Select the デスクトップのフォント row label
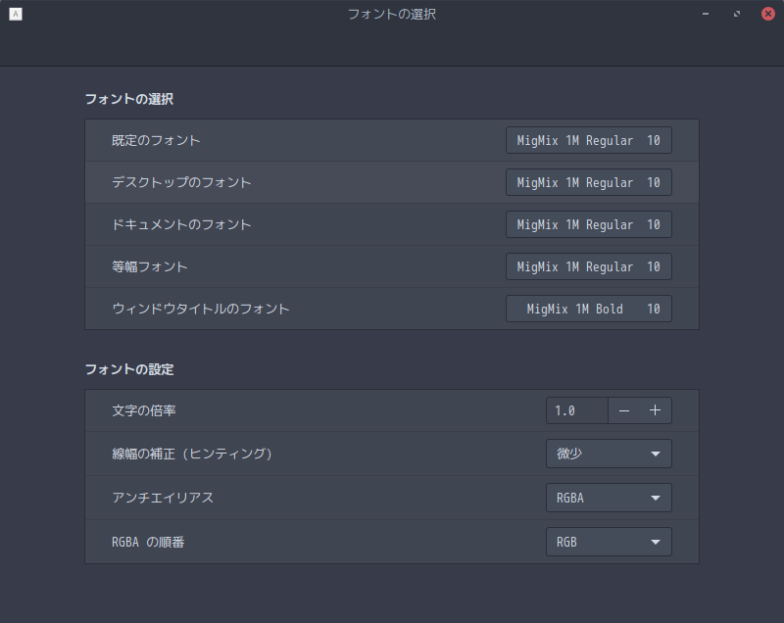 182,183
